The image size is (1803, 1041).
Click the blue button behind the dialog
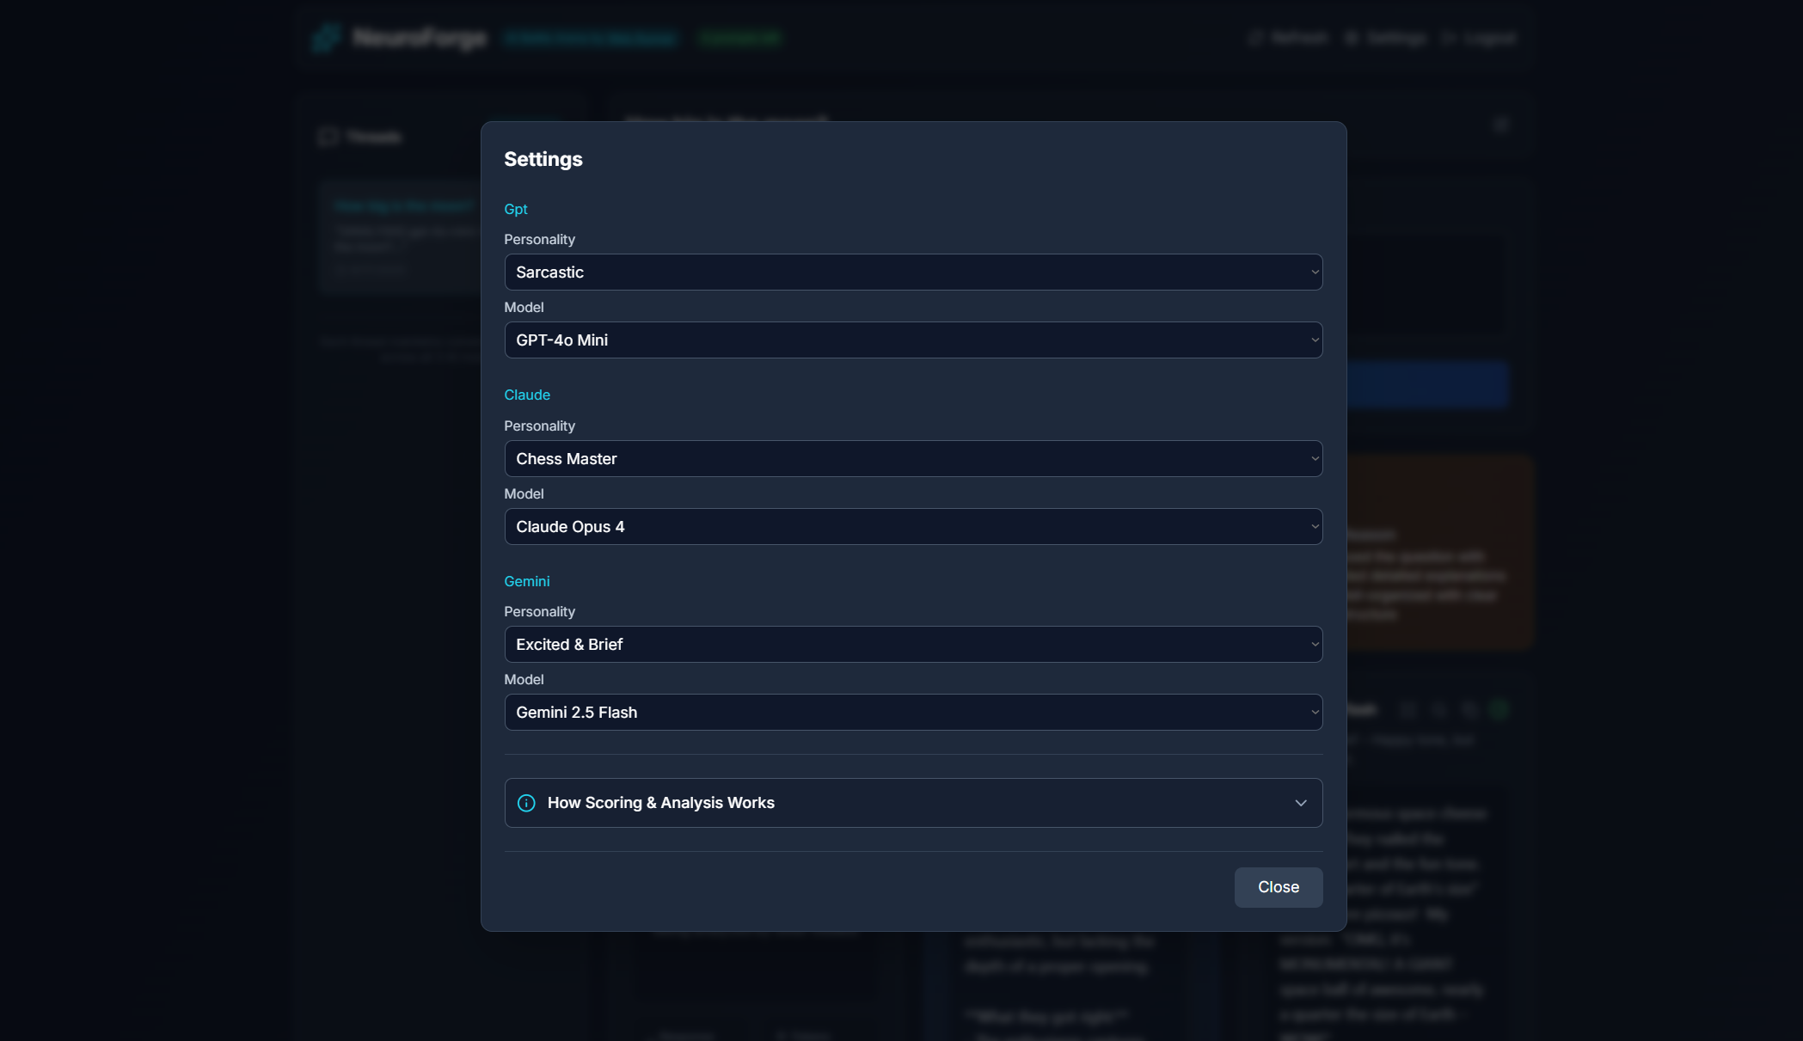click(1427, 384)
